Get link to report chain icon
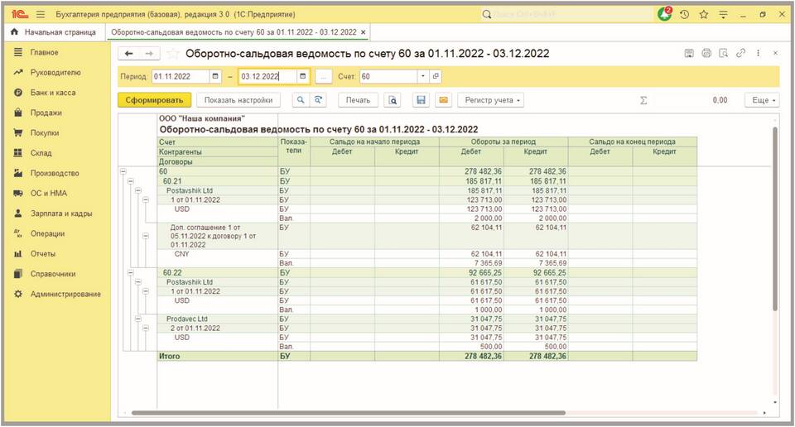This screenshot has width=795, height=427. [740, 54]
